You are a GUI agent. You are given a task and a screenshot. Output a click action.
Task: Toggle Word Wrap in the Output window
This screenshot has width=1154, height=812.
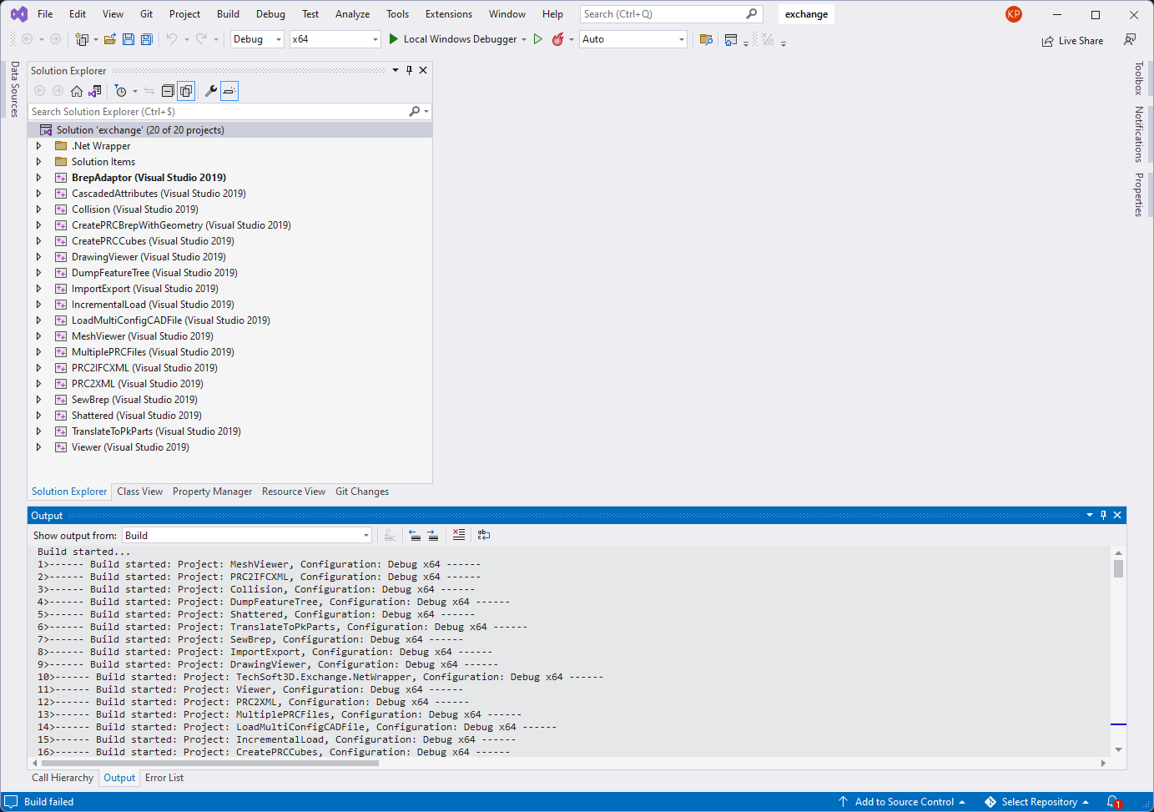(x=484, y=535)
